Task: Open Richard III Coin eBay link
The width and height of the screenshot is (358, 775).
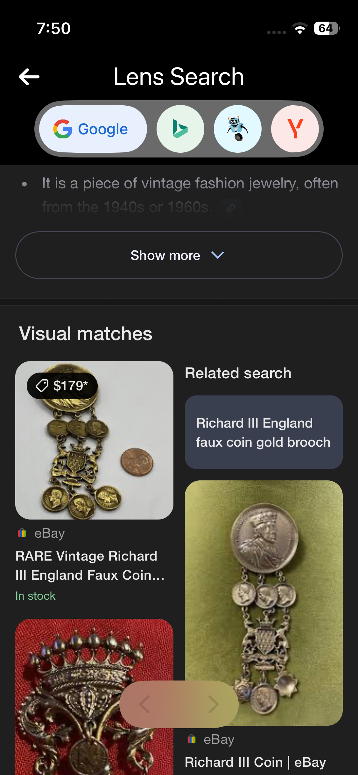Action: [x=255, y=762]
